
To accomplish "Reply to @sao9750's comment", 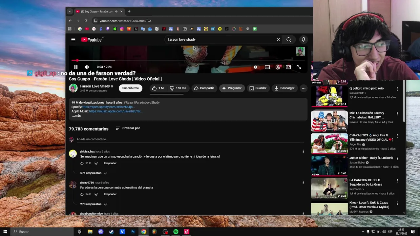I will [x=110, y=194].
